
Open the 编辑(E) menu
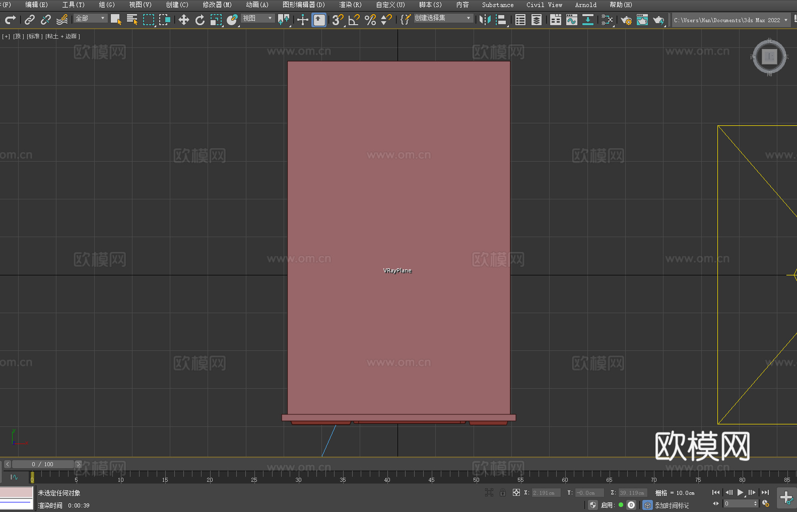click(36, 5)
